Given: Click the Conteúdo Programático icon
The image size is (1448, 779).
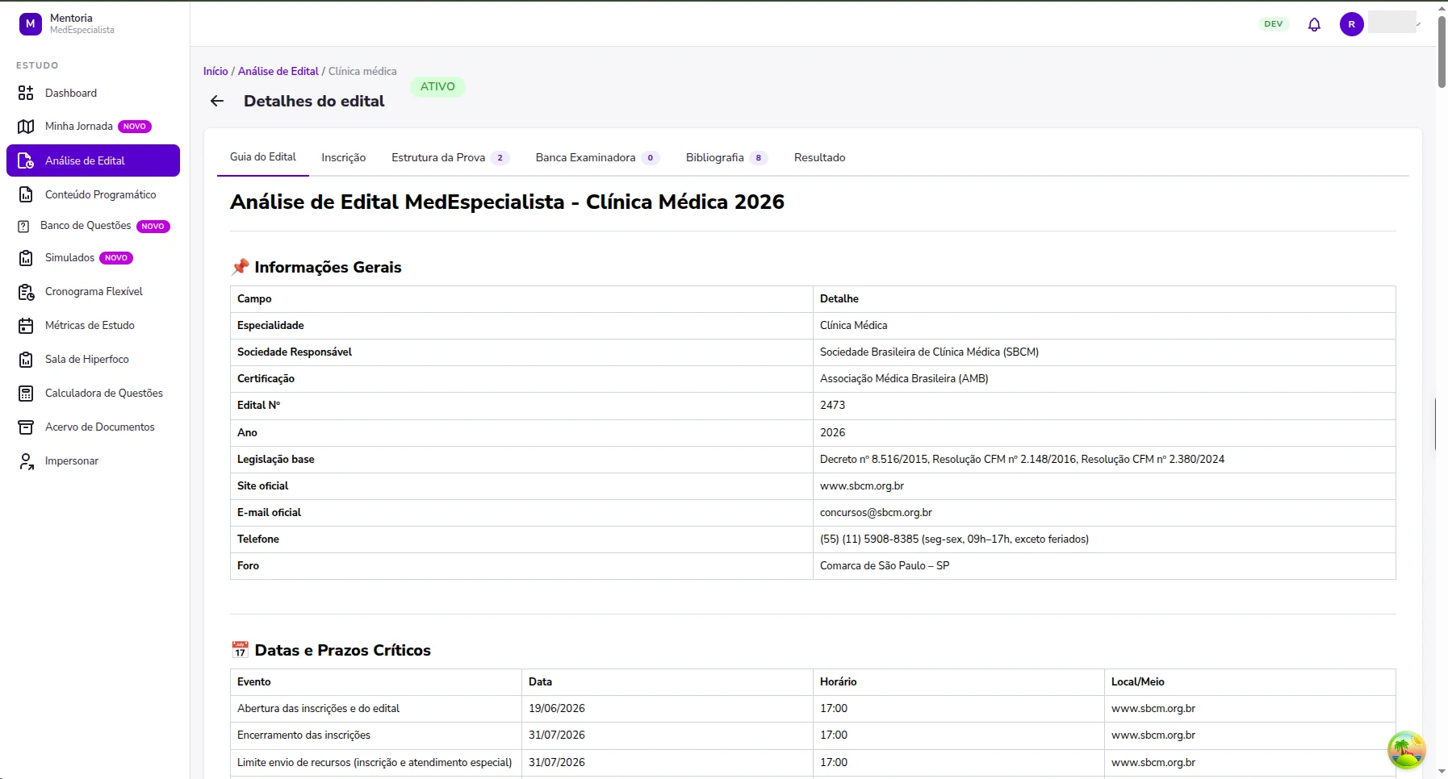Looking at the screenshot, I should (26, 194).
